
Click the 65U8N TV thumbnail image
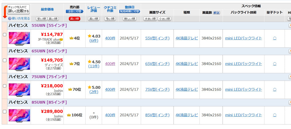(x=19, y=64)
